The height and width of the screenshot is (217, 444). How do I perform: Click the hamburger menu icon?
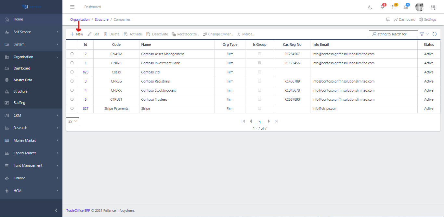[72, 7]
